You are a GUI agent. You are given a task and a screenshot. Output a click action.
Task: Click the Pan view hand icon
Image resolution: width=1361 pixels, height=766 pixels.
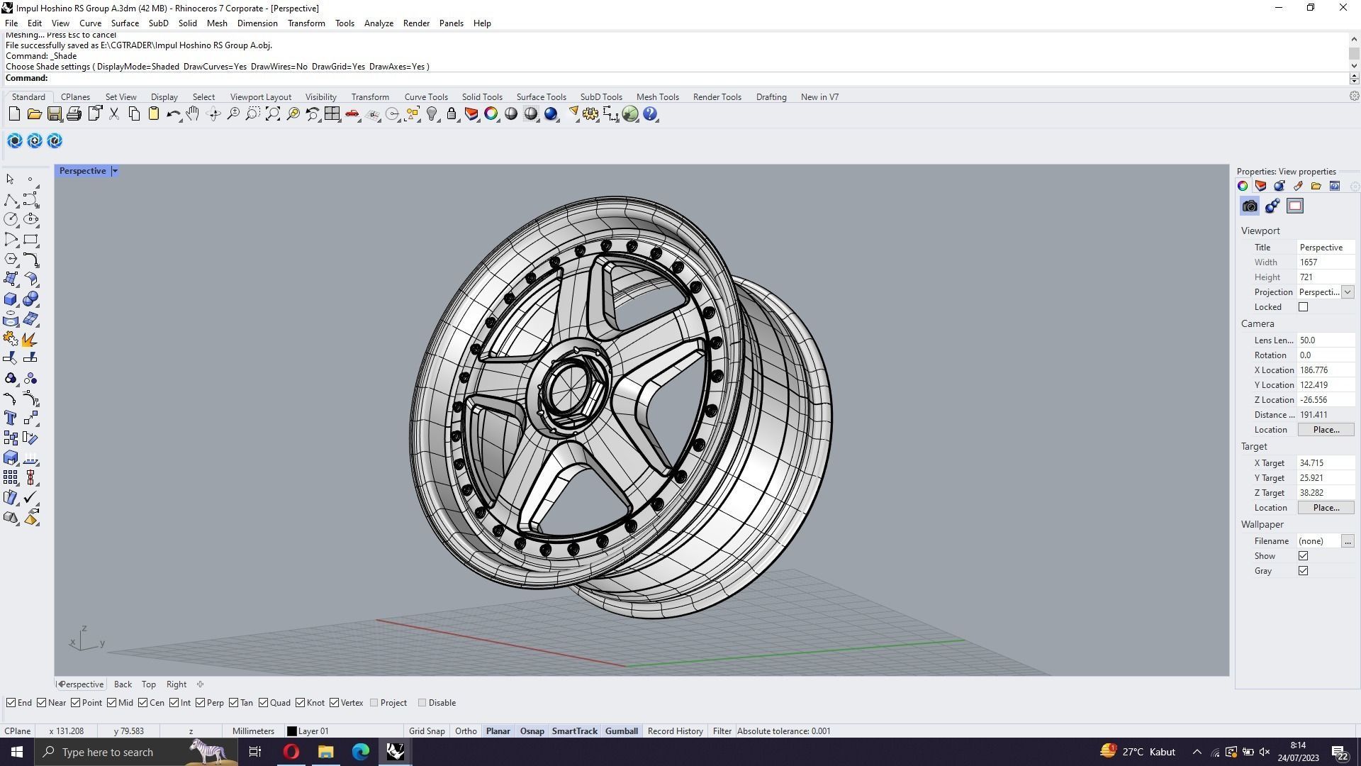193,114
